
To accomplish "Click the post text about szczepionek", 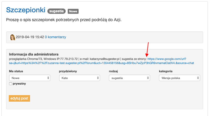I will click(64, 20).
